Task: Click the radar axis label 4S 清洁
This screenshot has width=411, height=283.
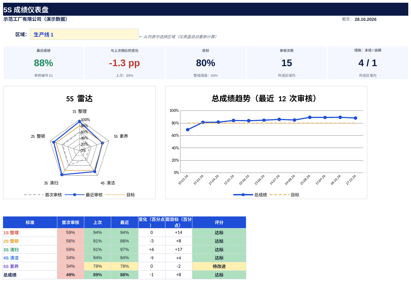Action: click(x=108, y=183)
